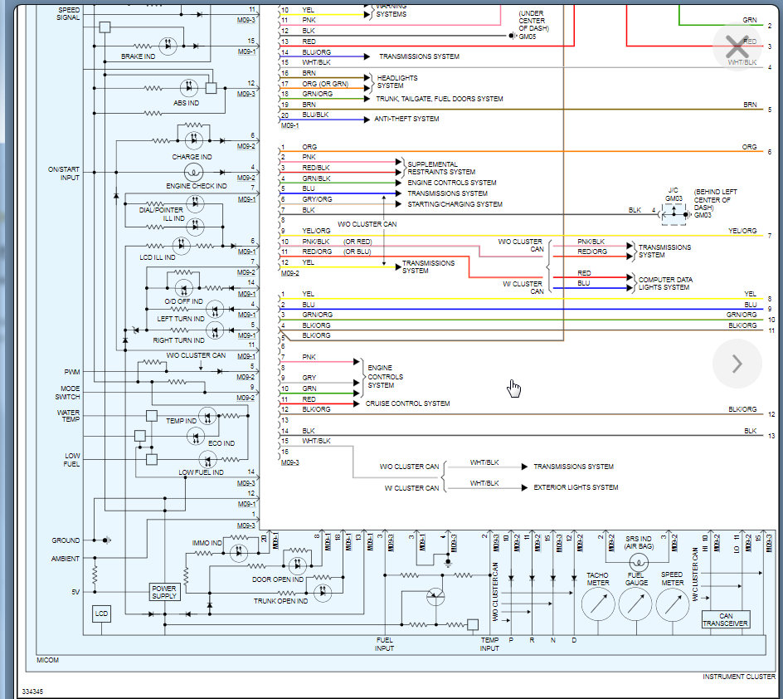Click the diagram number 334345
783x699 pixels.
32,692
